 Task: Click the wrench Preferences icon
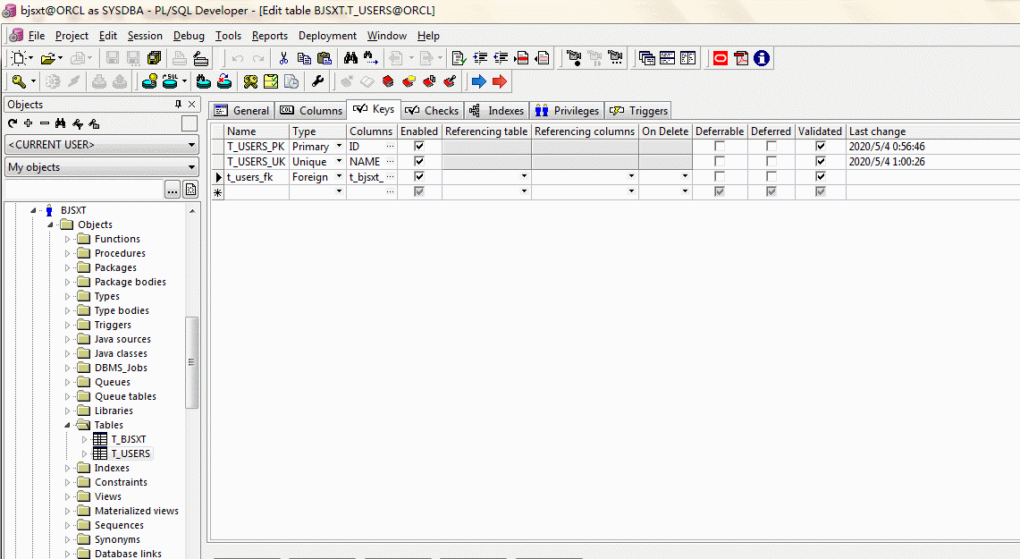point(317,81)
